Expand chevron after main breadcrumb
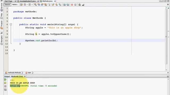The image size is (170, 95). 33,73
